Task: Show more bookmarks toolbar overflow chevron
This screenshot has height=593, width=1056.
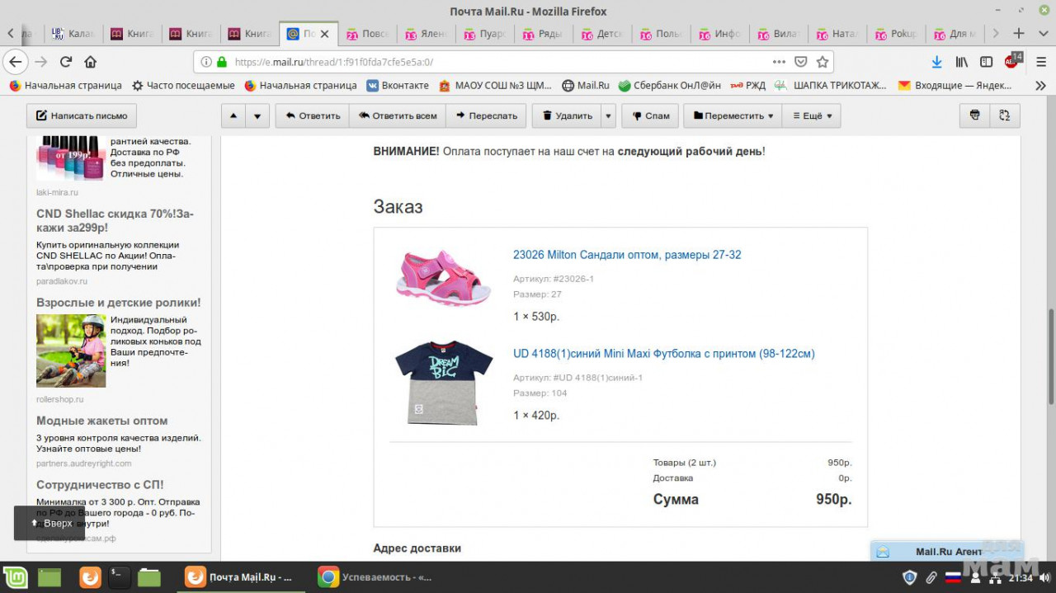Action: click(x=1040, y=85)
